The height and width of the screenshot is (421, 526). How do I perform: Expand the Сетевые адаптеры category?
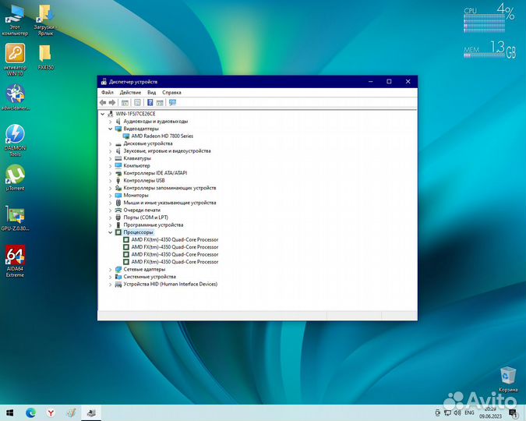click(x=111, y=269)
